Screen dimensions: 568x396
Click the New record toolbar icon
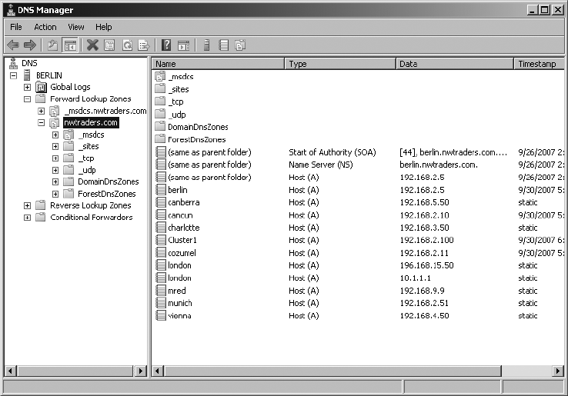(x=224, y=45)
